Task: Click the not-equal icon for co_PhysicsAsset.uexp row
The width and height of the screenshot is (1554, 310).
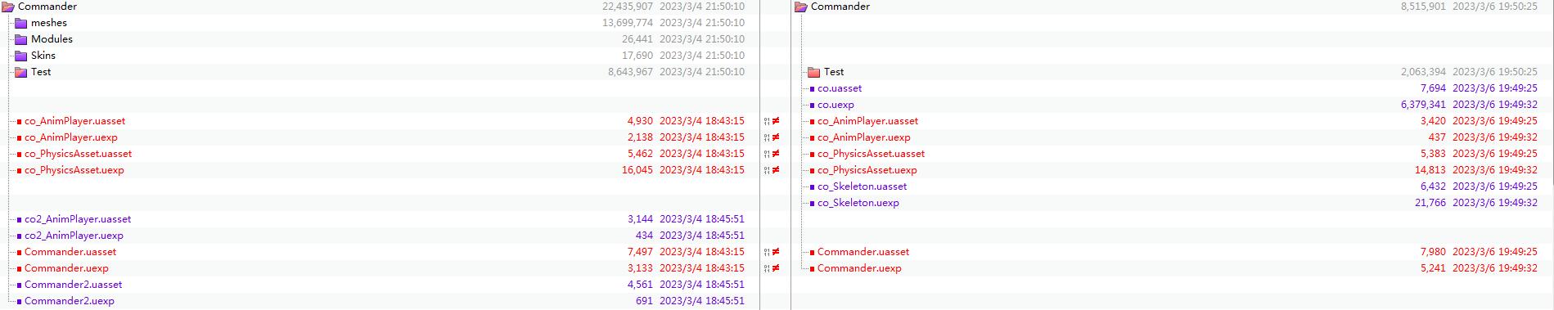Action: coord(775,170)
